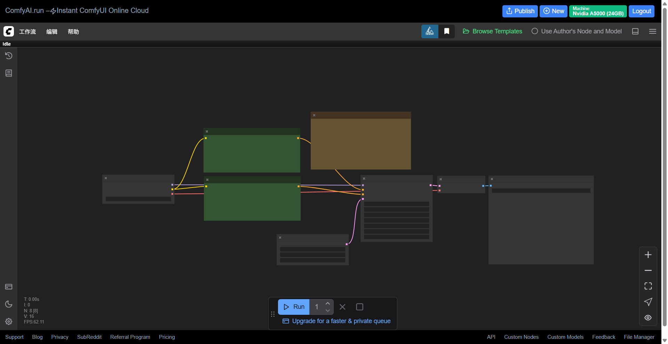The width and height of the screenshot is (668, 344).
Task: Click the navigation arrow icon
Action: pyautogui.click(x=648, y=302)
